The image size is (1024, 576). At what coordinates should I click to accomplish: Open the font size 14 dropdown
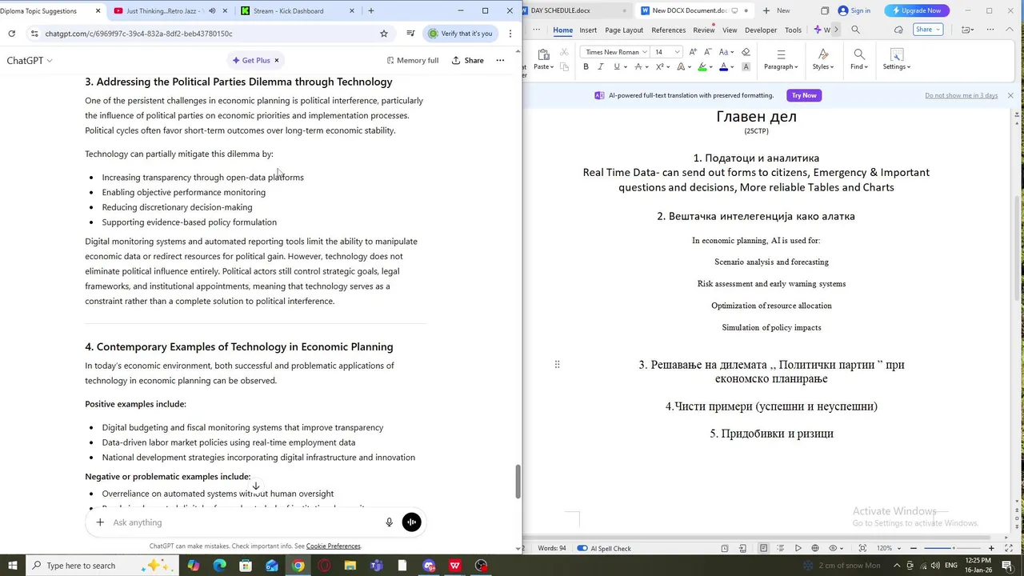(677, 52)
